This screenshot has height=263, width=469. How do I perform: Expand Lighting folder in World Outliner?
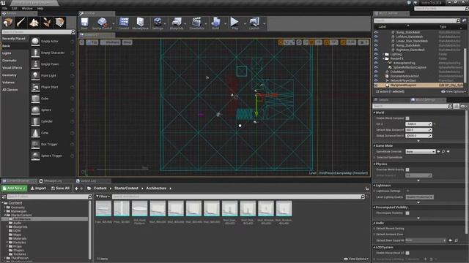(x=383, y=54)
